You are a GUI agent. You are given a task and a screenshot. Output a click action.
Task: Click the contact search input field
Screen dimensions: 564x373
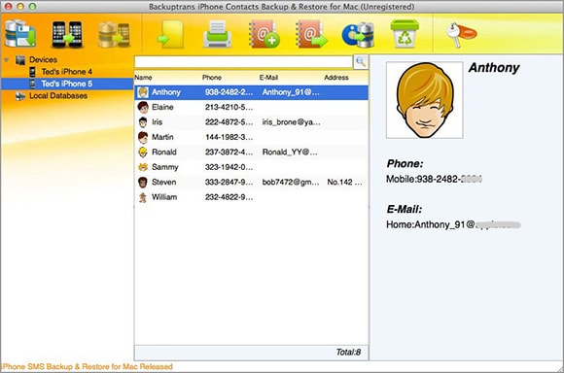pos(243,62)
